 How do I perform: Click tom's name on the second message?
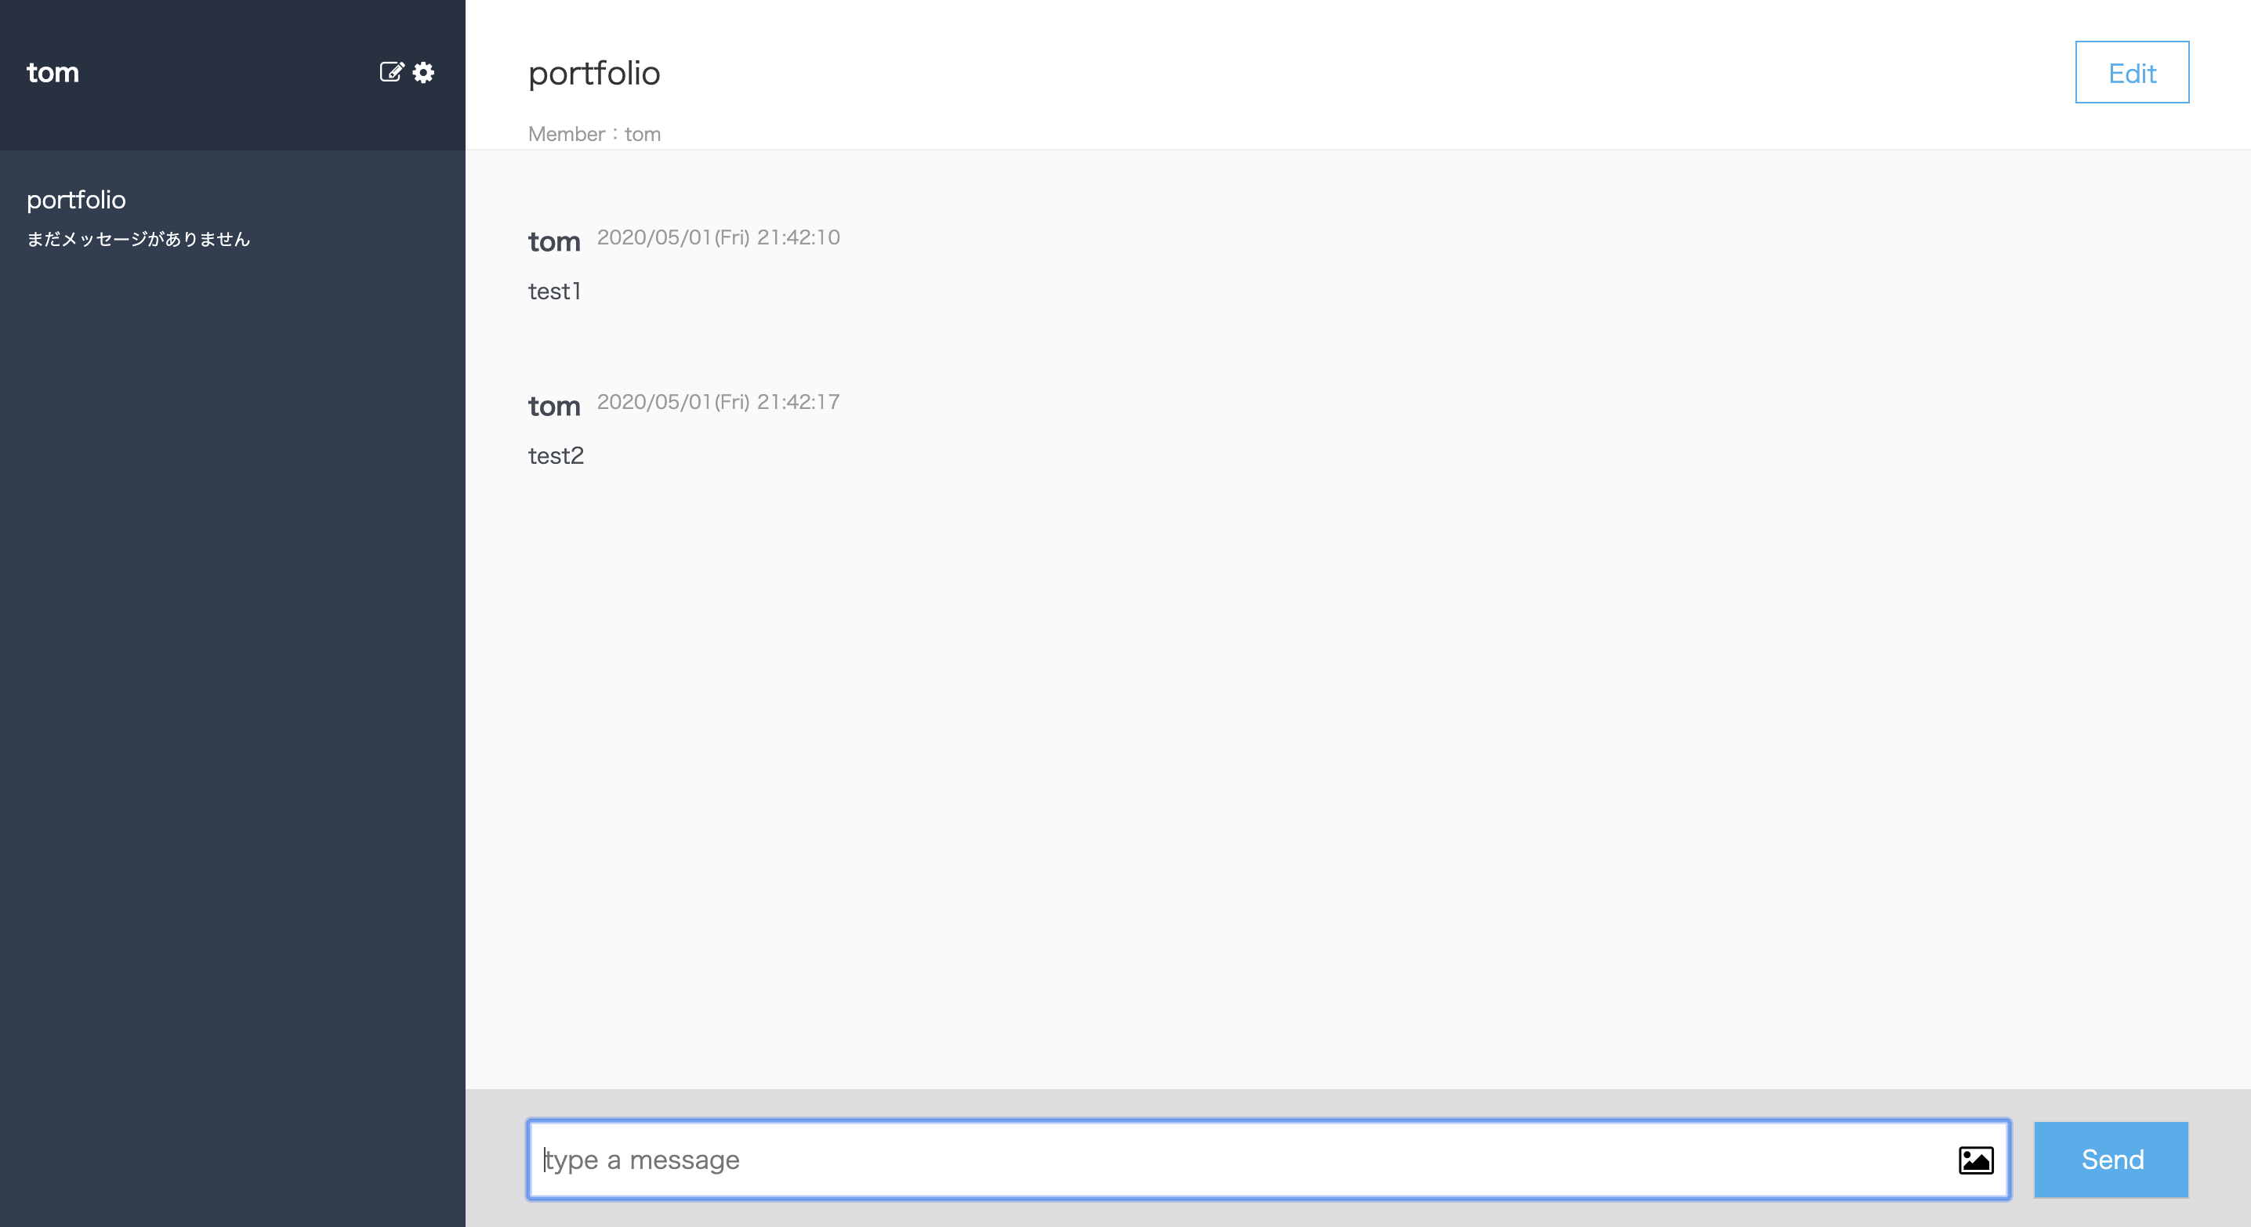554,404
